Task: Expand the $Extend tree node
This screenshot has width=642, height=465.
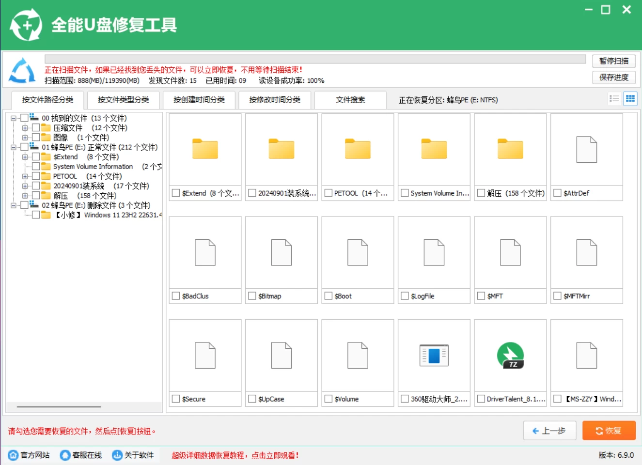Action: (25, 157)
